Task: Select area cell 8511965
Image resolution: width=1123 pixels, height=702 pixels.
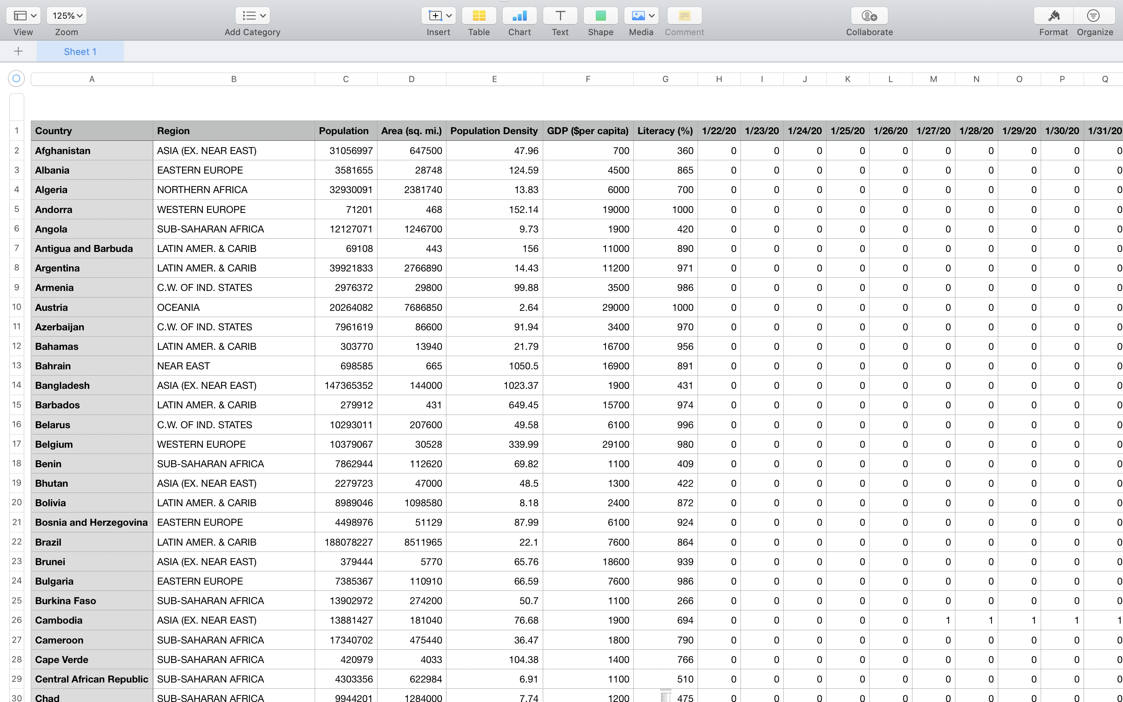Action: point(412,542)
